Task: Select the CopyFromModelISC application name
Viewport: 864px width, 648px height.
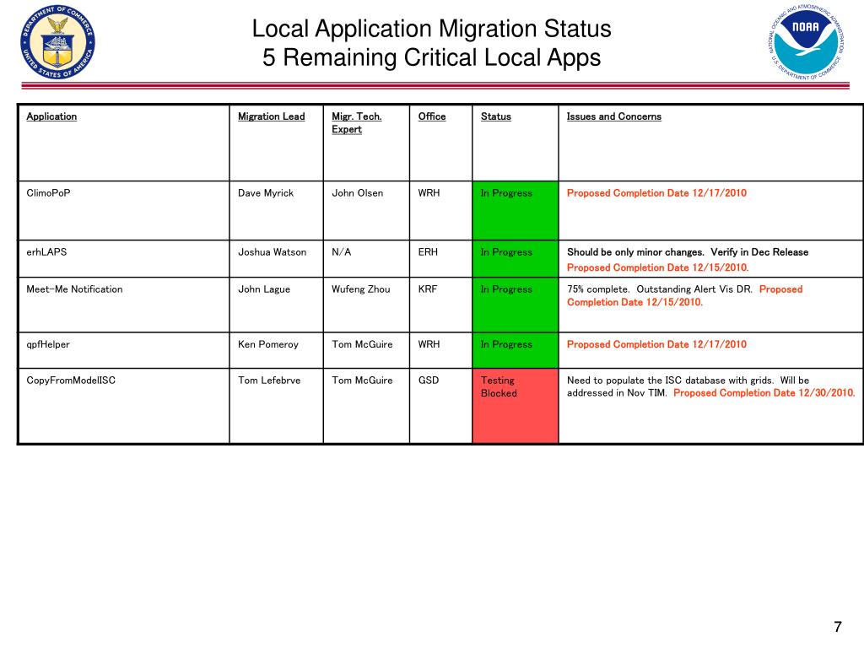Action: click(71, 381)
